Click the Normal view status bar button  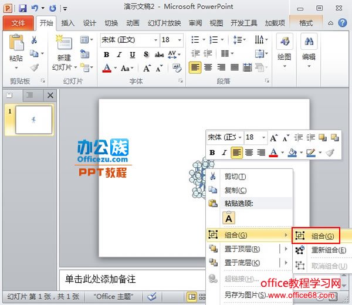192,297
